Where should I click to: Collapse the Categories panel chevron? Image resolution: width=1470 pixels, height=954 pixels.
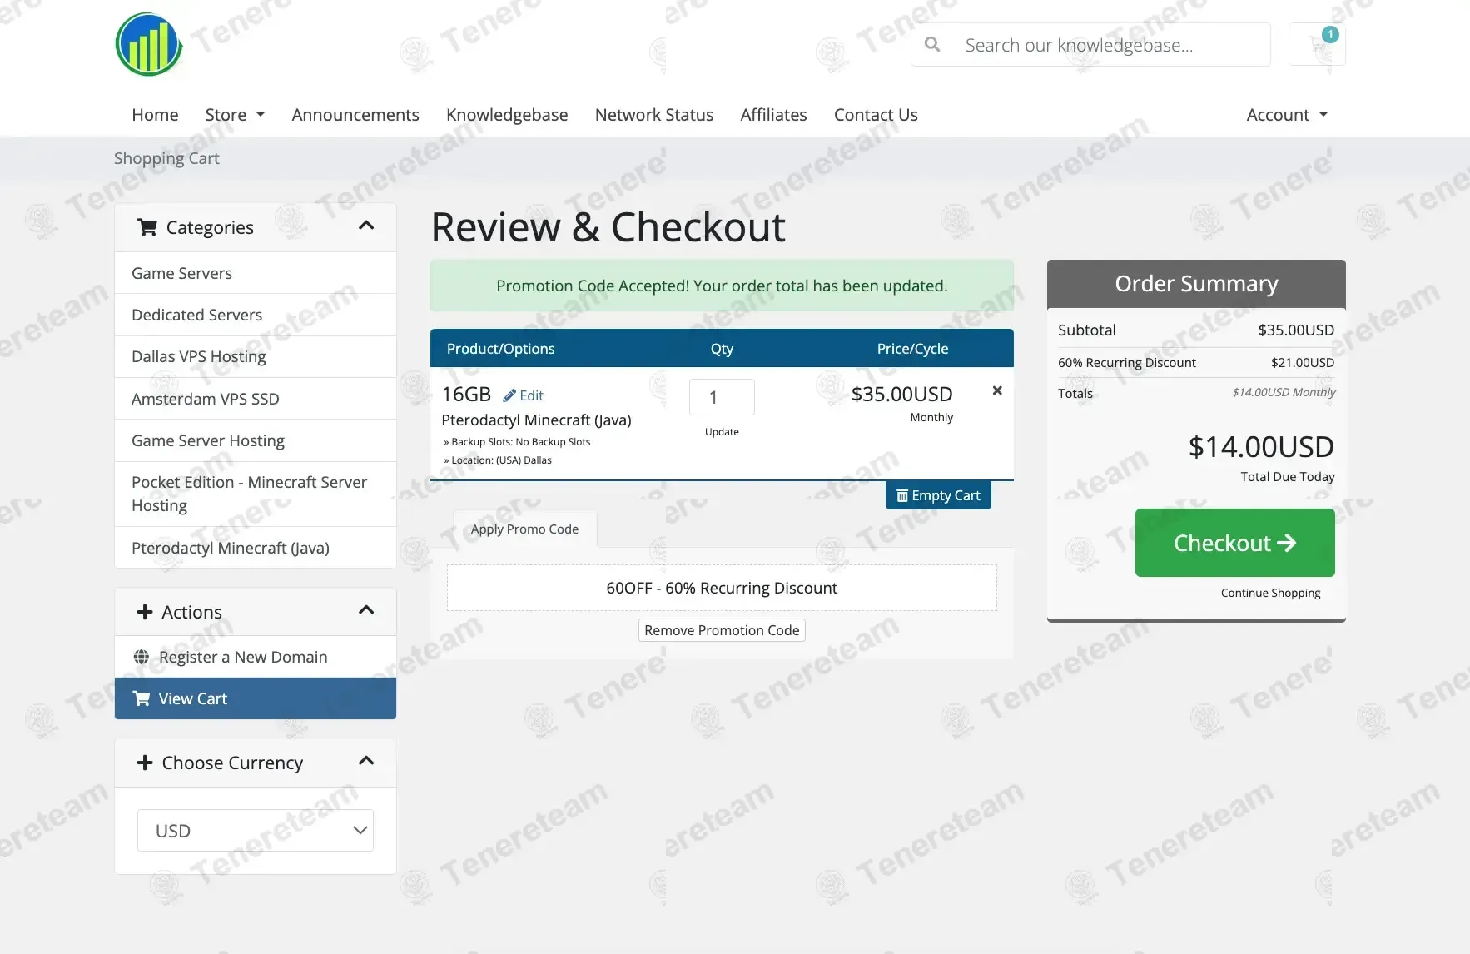click(x=366, y=226)
